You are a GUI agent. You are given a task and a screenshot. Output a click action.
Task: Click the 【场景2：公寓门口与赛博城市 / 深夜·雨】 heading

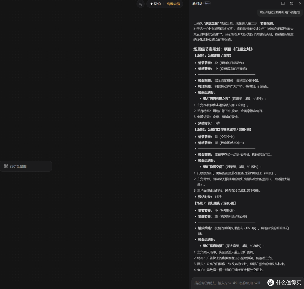click(x=222, y=129)
